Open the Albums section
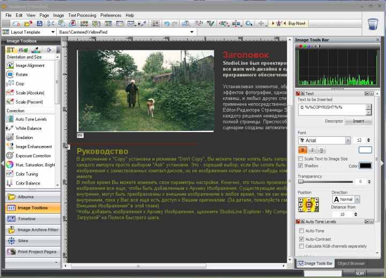The image size is (386, 278). click(33, 197)
